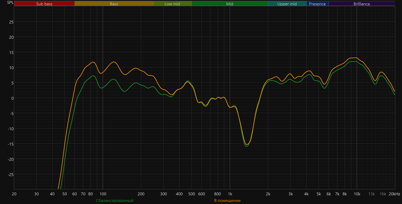Image resolution: width=402 pixels, height=204 pixels.
Task: Click the -15 value on SPL axis
Action: [x=11, y=144]
